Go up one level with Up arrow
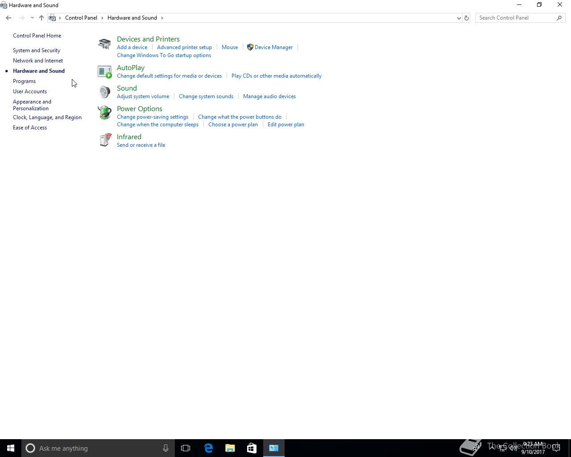Image resolution: width=571 pixels, height=457 pixels. pos(41,18)
